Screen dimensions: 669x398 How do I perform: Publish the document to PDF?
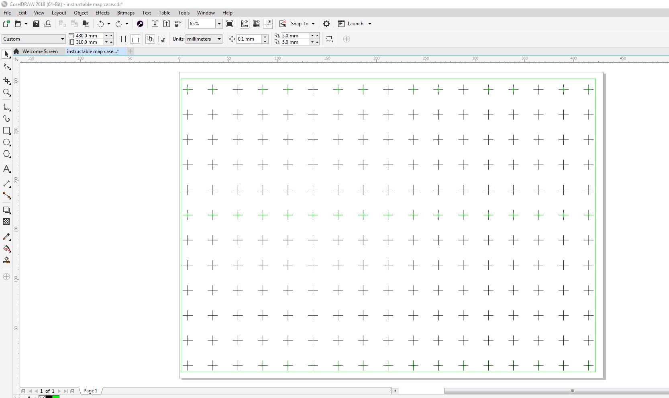tap(178, 24)
